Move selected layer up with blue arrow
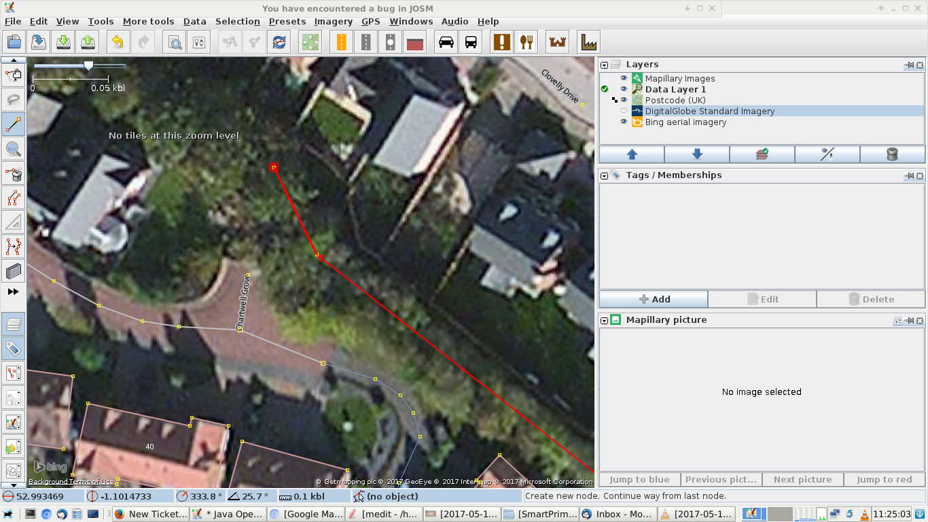The width and height of the screenshot is (928, 522). pos(632,154)
